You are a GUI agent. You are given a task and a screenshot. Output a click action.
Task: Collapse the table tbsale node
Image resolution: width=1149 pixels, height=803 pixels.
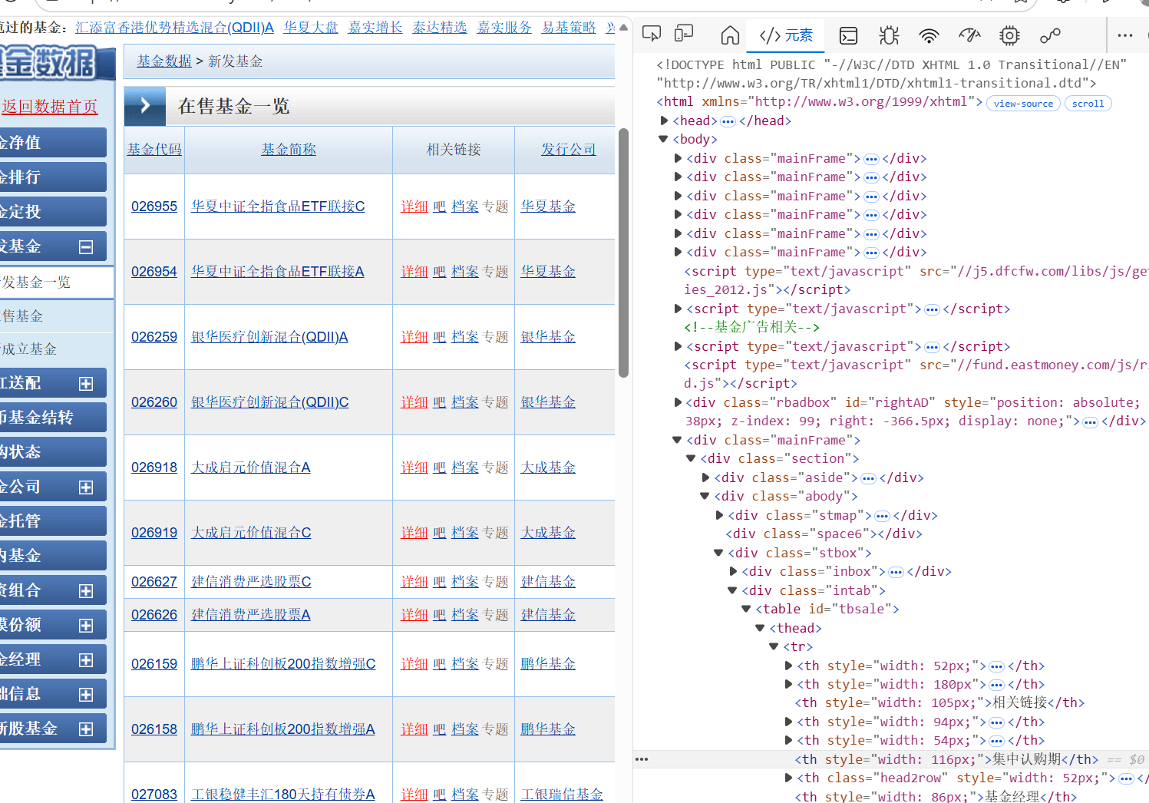pos(747,609)
